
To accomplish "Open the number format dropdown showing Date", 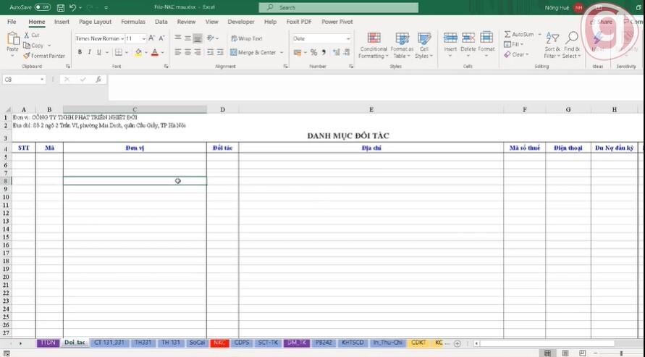I will (x=348, y=38).
